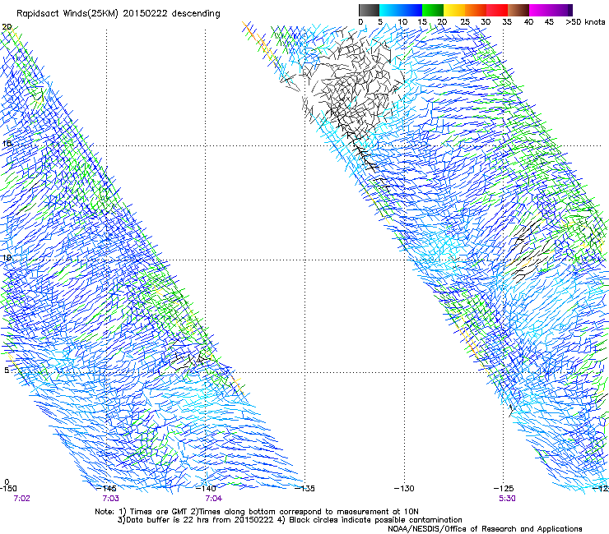Click the green 15-20 knots color segment

pos(433,10)
